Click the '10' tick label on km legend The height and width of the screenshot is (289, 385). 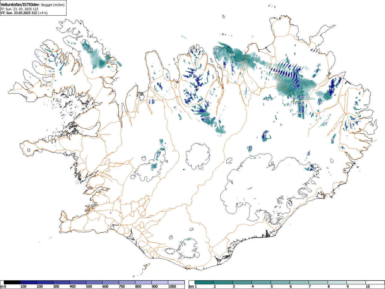point(368,287)
